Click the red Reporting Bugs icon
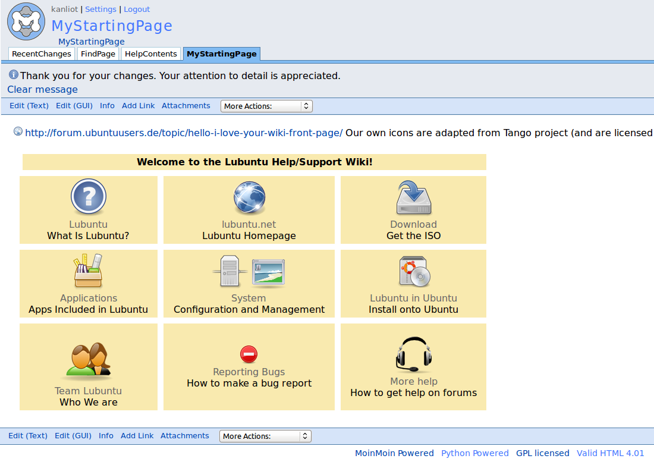The image size is (654, 468). [x=249, y=354]
